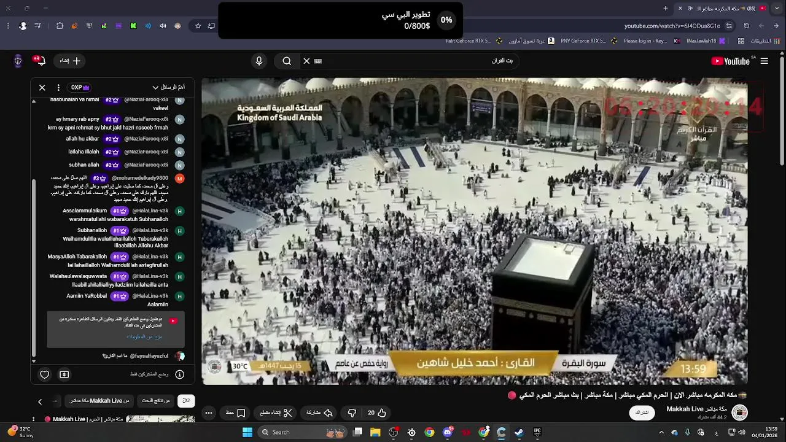Screen dimensions: 786x442
Task: Open YouTube notifications bell
Action: tap(41, 61)
